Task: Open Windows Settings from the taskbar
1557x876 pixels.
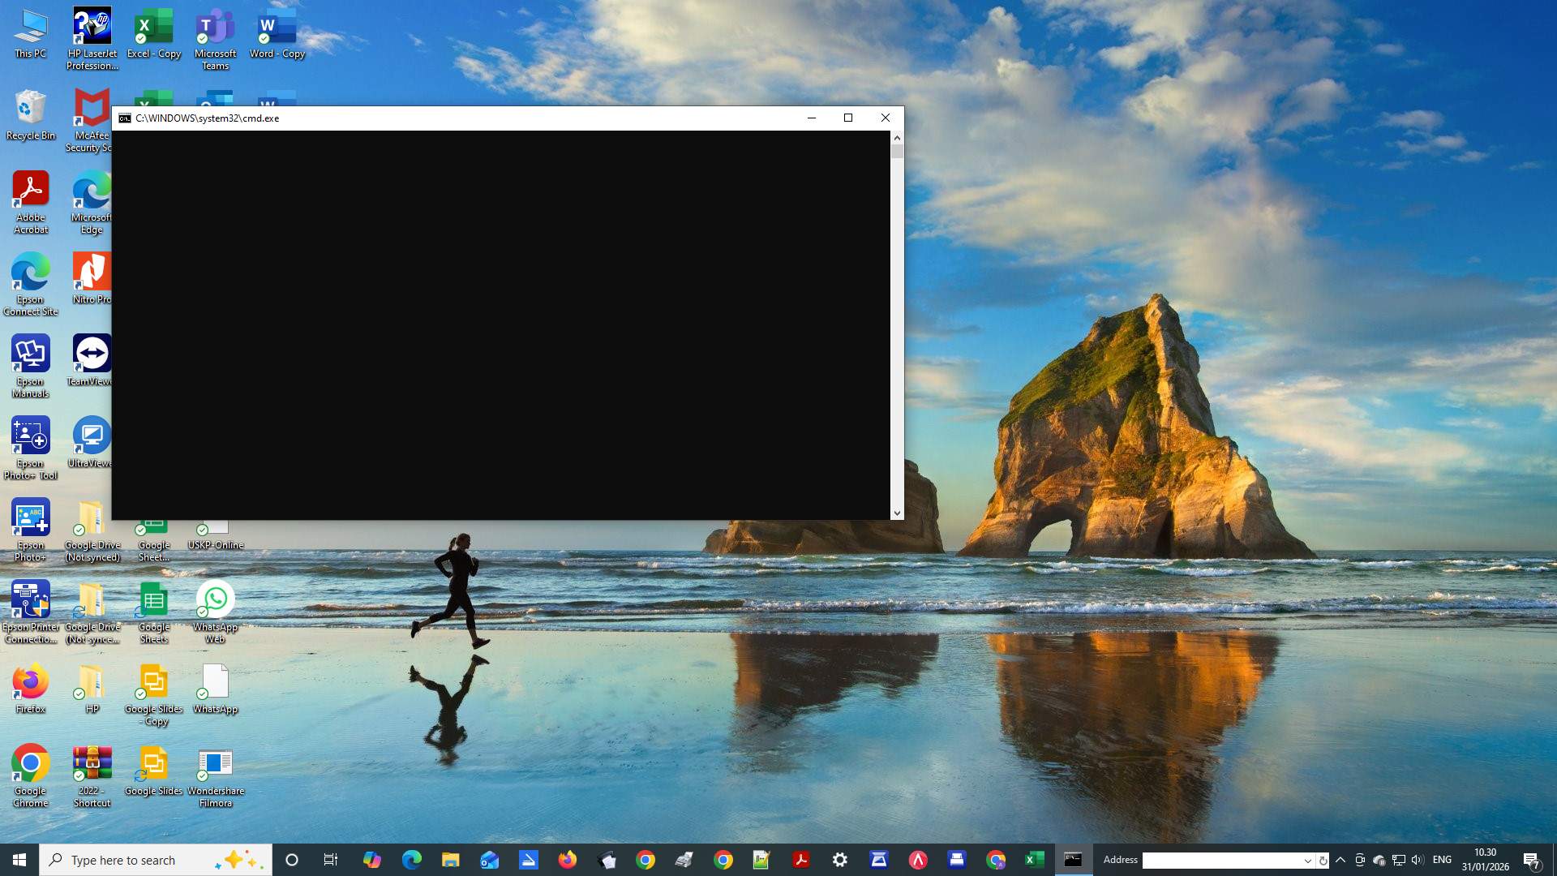Action: coord(840,859)
